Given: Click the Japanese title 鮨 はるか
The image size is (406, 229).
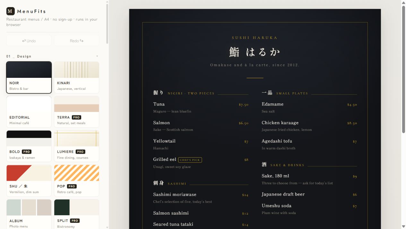Looking at the screenshot, I should click(255, 52).
